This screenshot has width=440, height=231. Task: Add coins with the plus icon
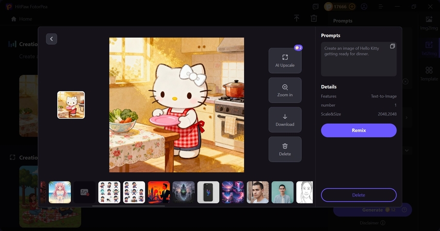[352, 7]
